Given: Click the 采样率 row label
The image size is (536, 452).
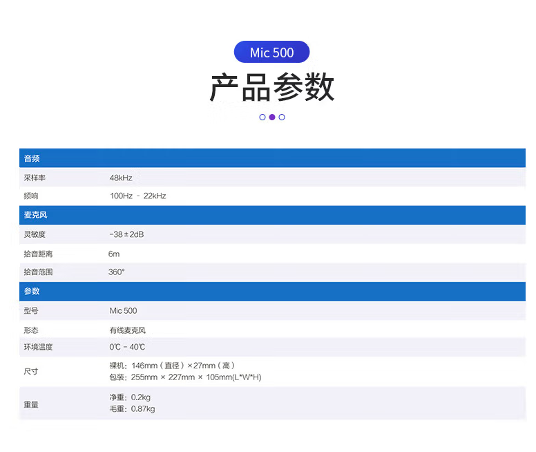Looking at the screenshot, I should point(35,178).
